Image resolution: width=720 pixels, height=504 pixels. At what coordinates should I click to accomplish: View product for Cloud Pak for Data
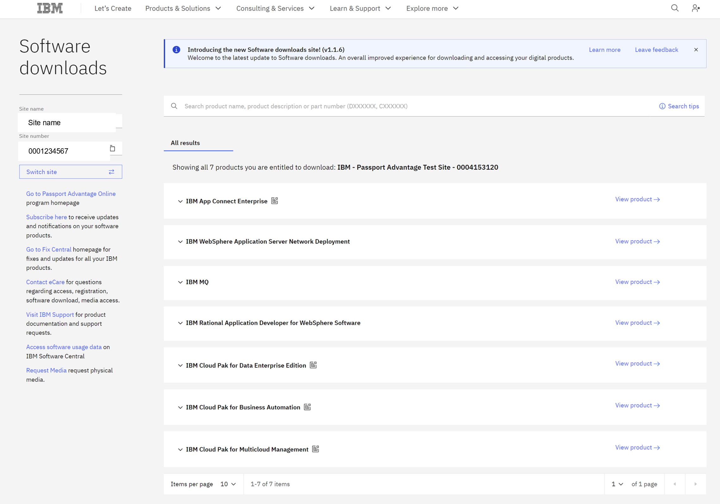click(x=637, y=363)
